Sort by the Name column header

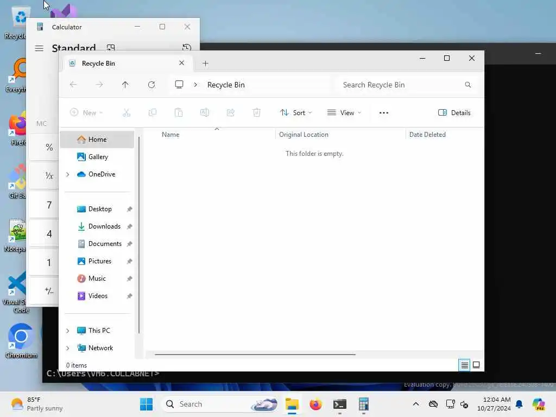pyautogui.click(x=170, y=135)
